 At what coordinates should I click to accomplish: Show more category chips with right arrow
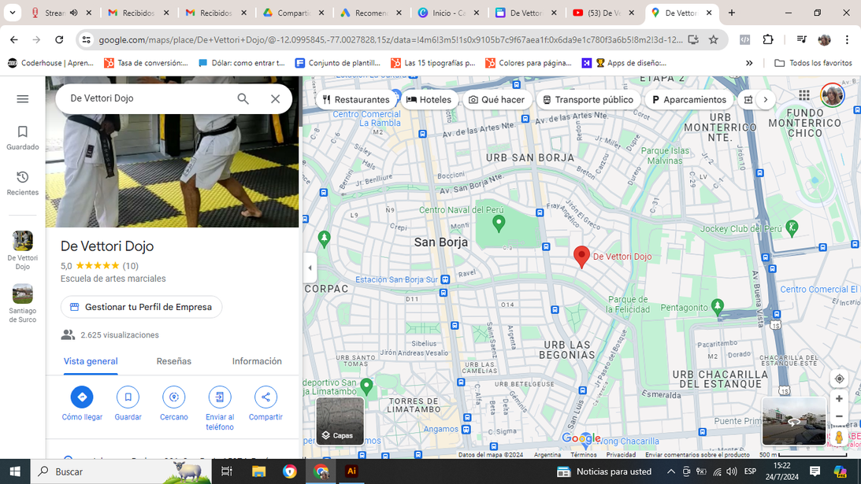pos(766,99)
